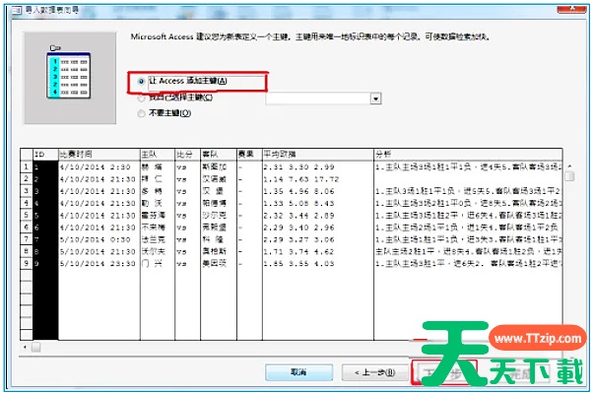Select row 9 header in preview grid

pyautogui.click(x=27, y=263)
